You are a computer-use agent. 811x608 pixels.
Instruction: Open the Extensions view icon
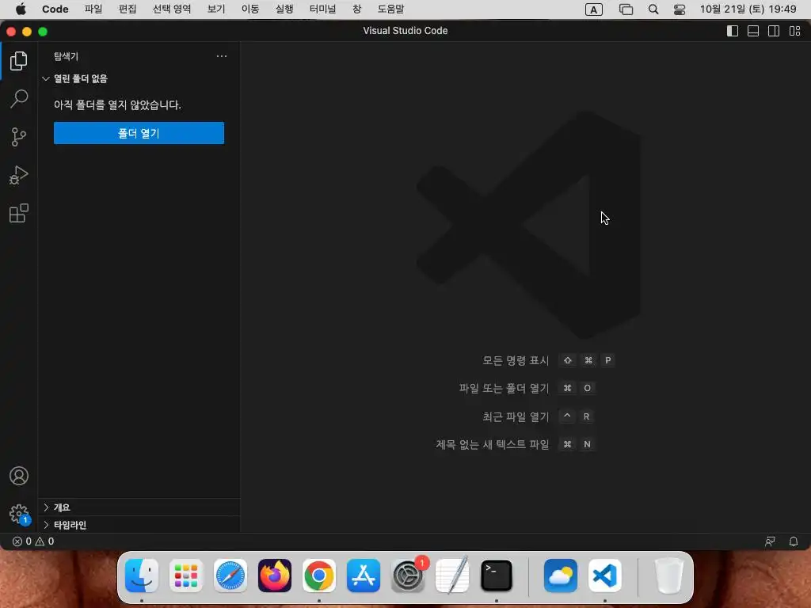click(19, 213)
